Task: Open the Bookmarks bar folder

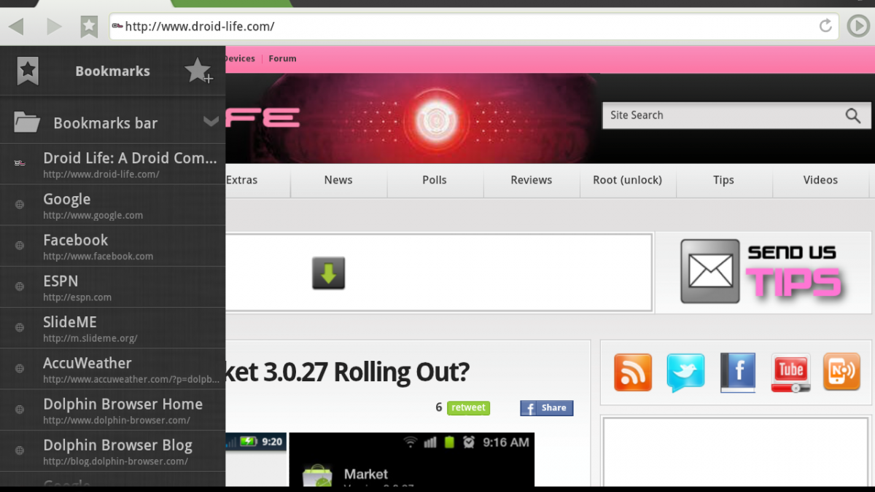Action: [x=105, y=123]
